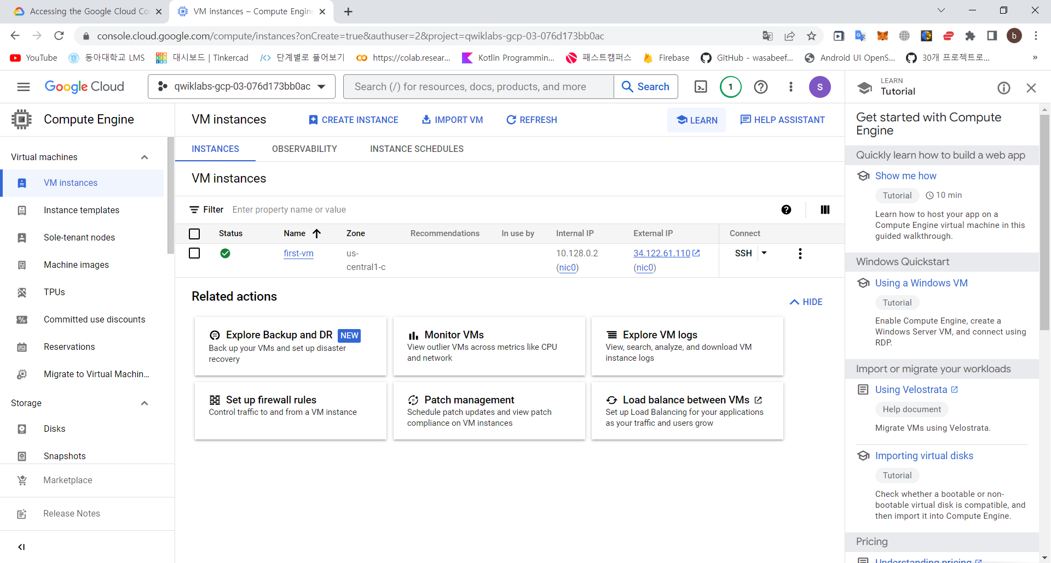
Task: Switch to the INSTANCES tab
Action: coord(215,149)
